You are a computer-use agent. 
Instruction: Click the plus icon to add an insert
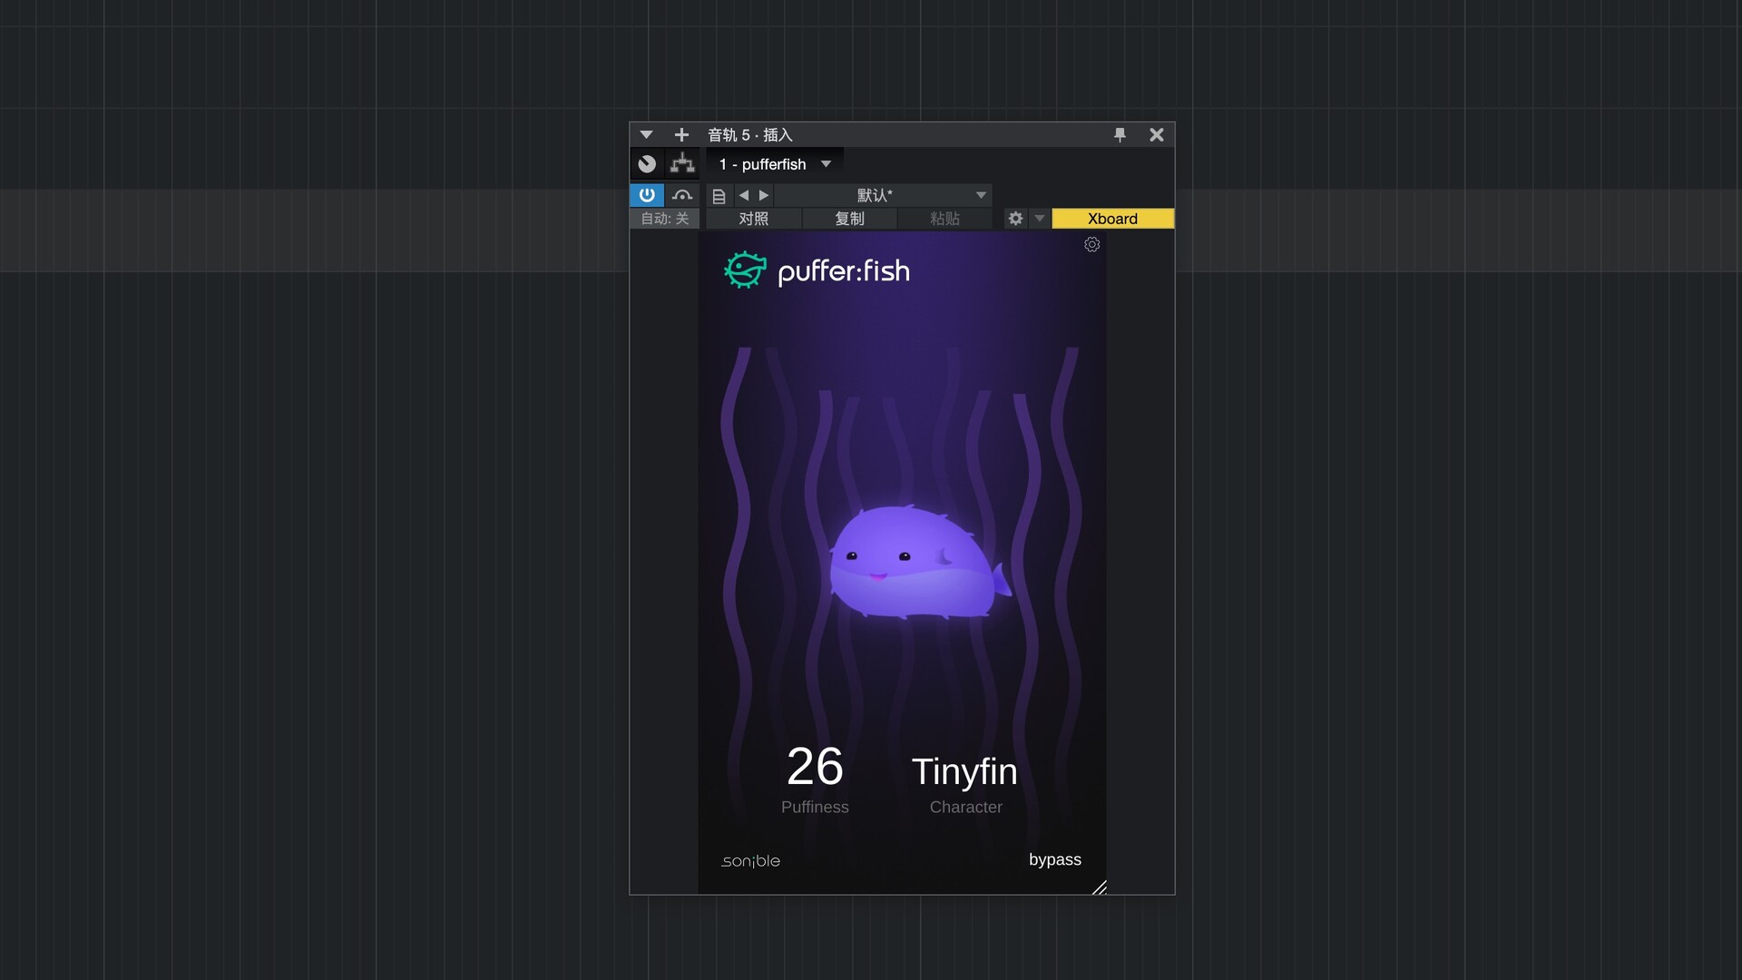click(x=681, y=135)
